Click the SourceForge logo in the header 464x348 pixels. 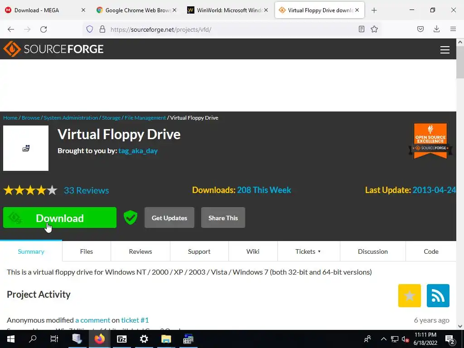pos(53,49)
